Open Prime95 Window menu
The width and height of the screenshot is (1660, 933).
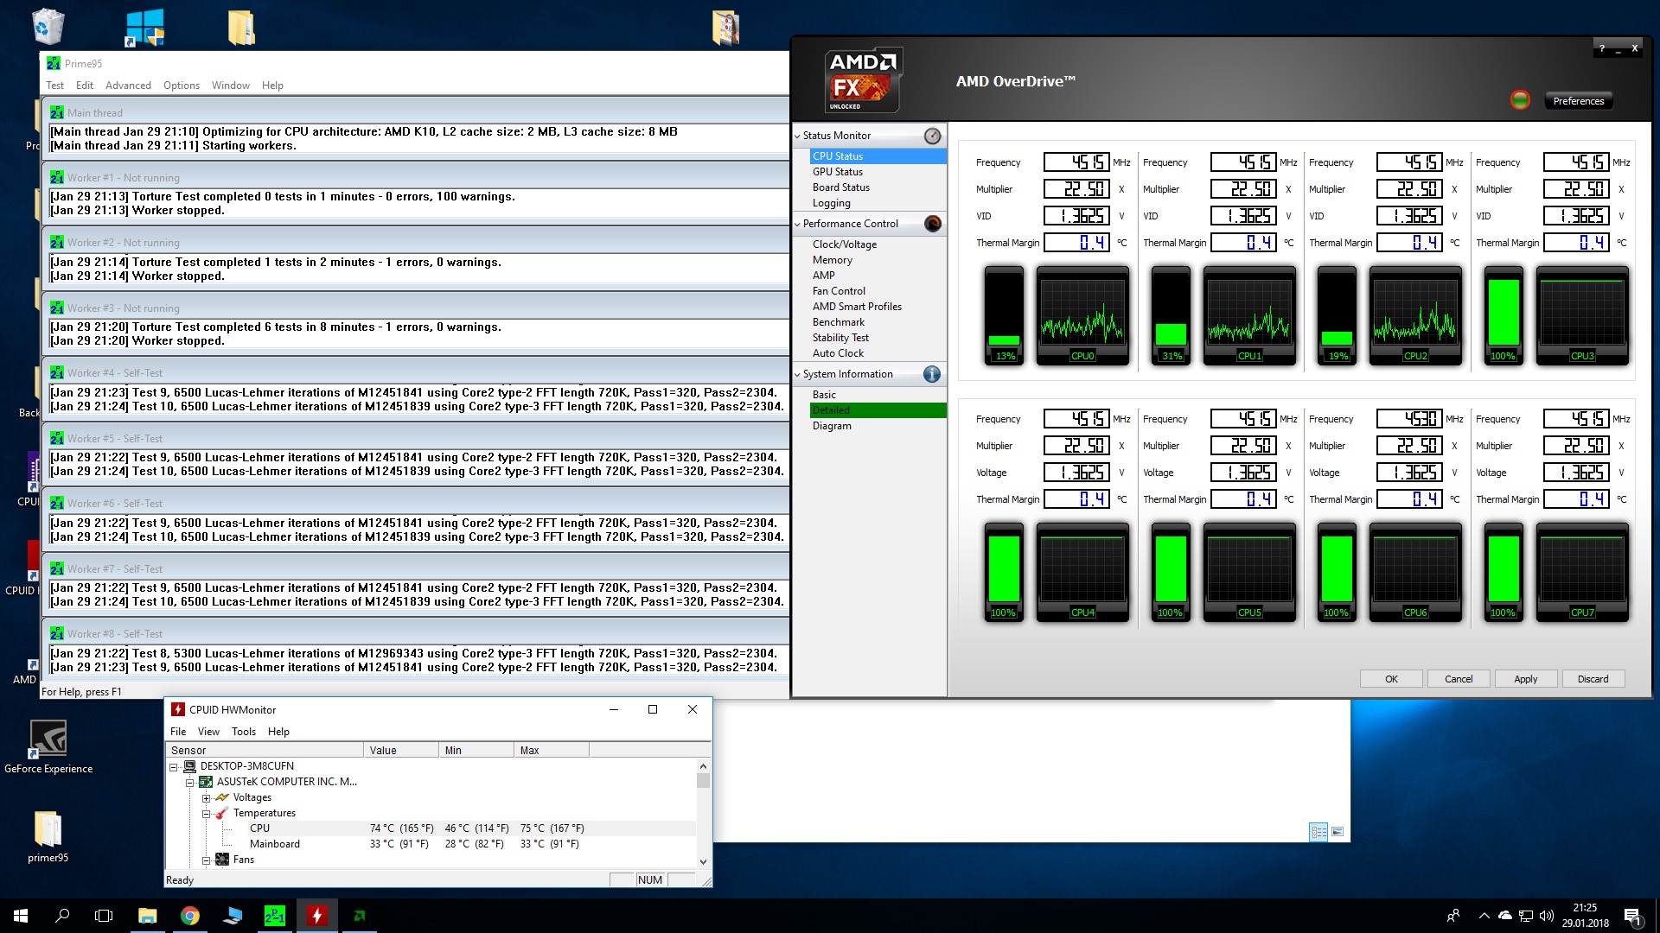pyautogui.click(x=231, y=86)
